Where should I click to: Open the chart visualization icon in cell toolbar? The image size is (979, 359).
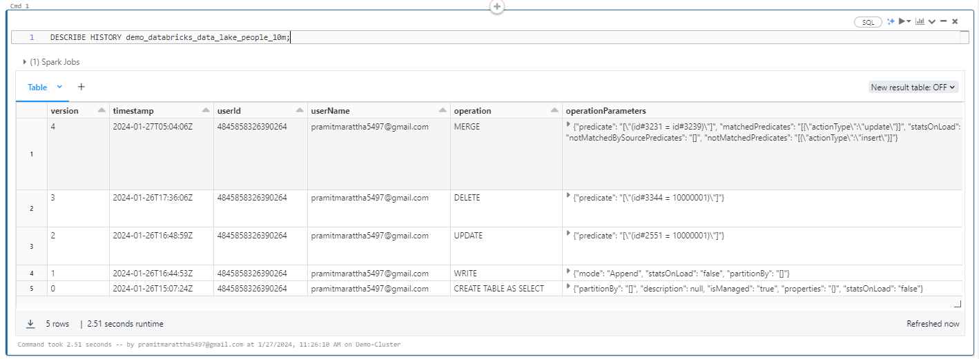click(920, 22)
